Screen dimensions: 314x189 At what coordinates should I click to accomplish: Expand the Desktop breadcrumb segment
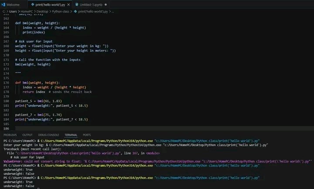pyautogui.click(x=42, y=11)
